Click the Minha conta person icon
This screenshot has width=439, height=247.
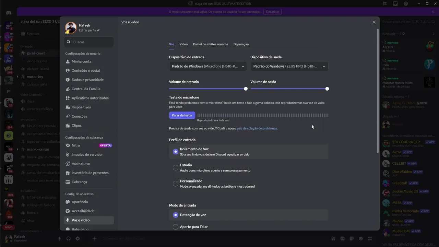tap(68, 61)
